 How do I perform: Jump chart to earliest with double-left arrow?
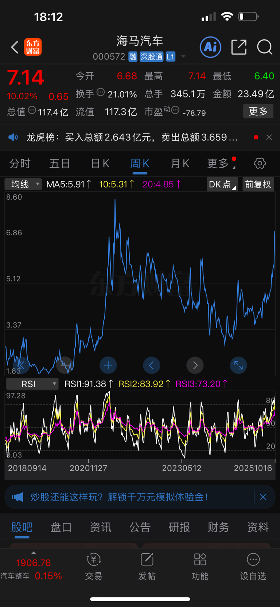coord(21,365)
